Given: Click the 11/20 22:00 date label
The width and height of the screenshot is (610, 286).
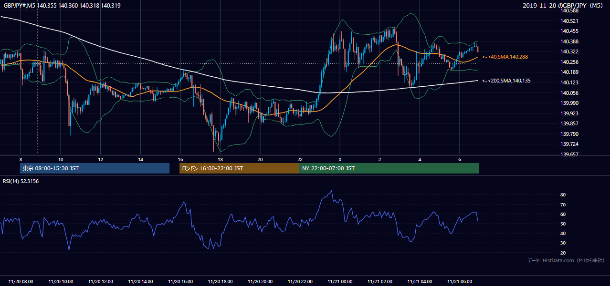Looking at the screenshot, I should (x=300, y=282).
